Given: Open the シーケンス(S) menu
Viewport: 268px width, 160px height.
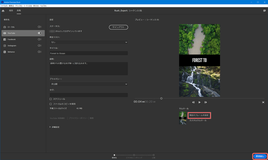Looking at the screenshot, I should click(28, 6).
